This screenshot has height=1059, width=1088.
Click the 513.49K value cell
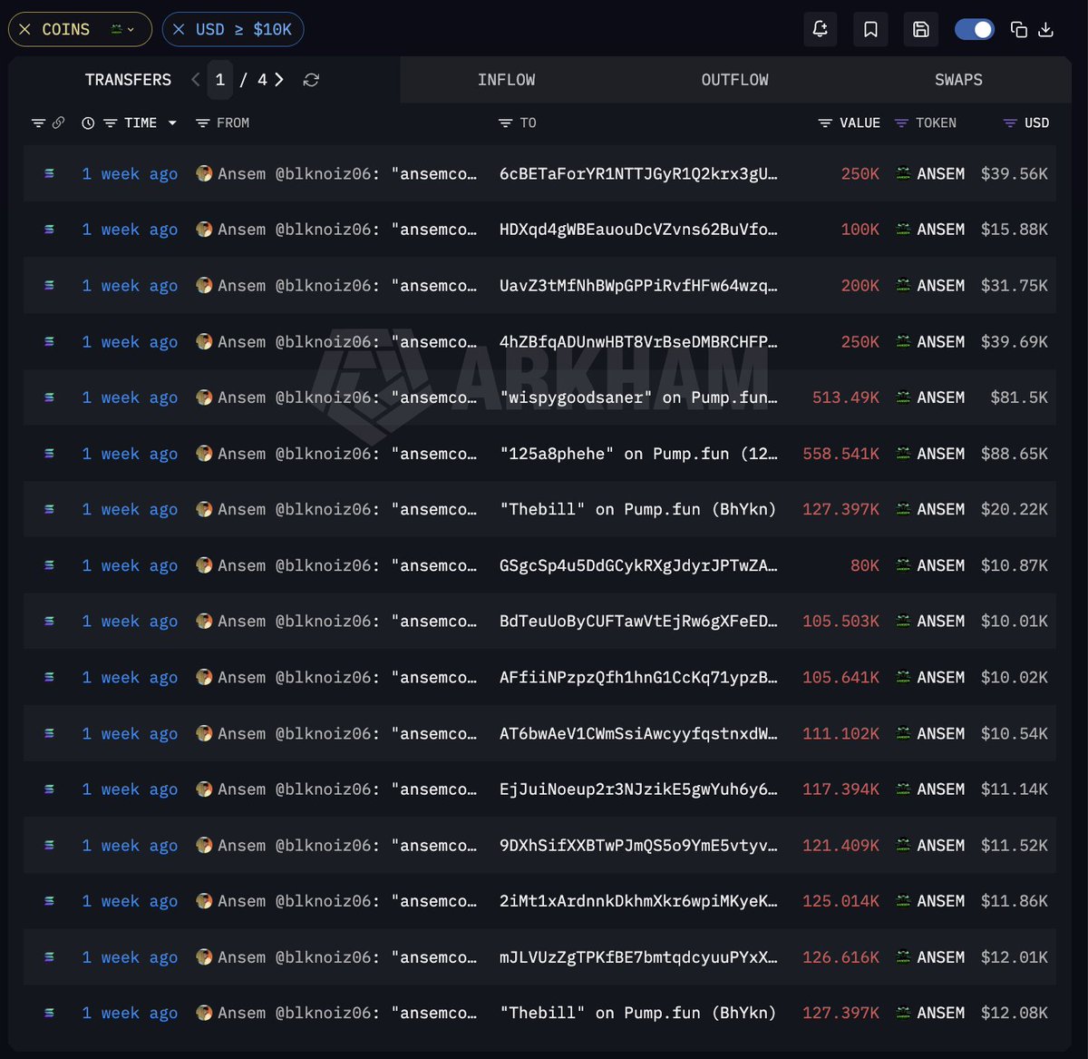point(846,397)
